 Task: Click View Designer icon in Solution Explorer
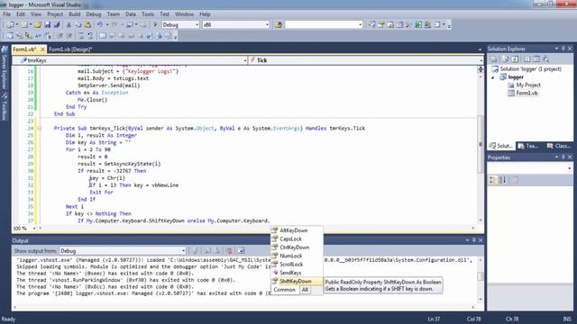536,58
